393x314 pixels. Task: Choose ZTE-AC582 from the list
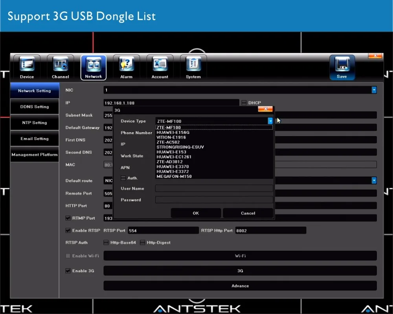point(214,142)
